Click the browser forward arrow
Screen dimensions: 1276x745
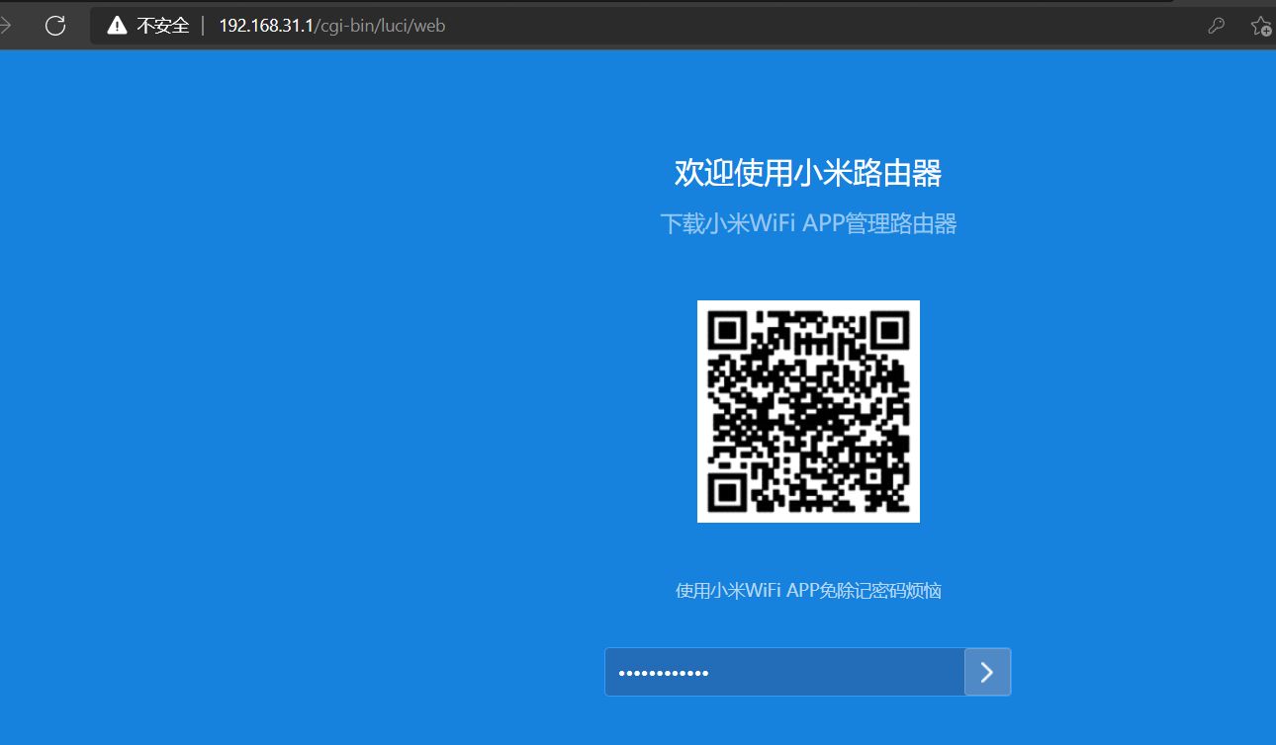pos(5,26)
